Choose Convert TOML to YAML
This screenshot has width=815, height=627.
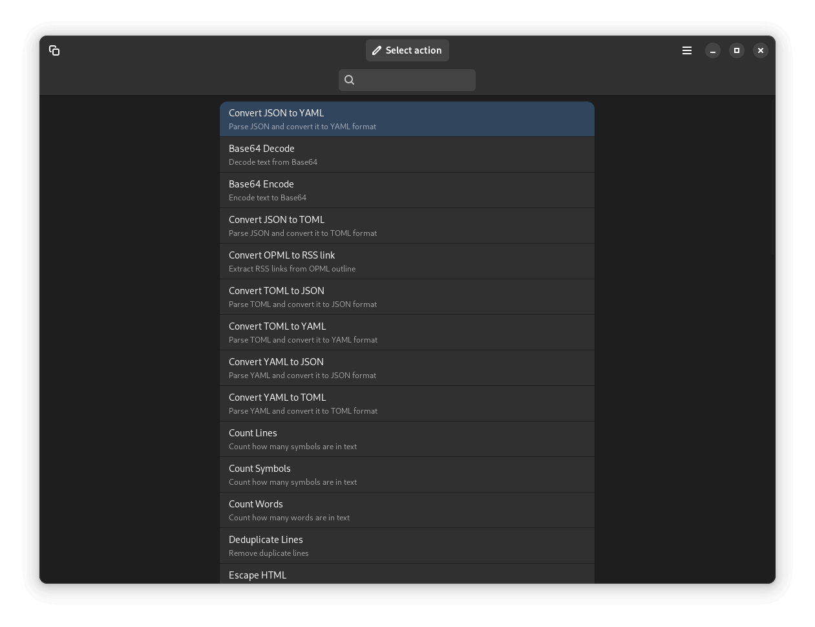pyautogui.click(x=407, y=332)
